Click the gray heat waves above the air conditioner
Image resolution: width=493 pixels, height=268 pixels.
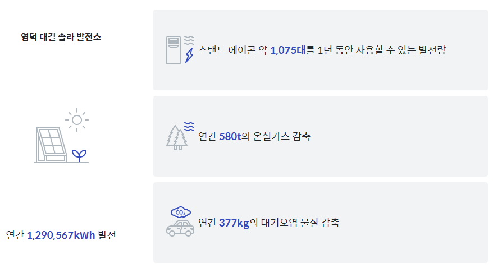click(x=189, y=40)
